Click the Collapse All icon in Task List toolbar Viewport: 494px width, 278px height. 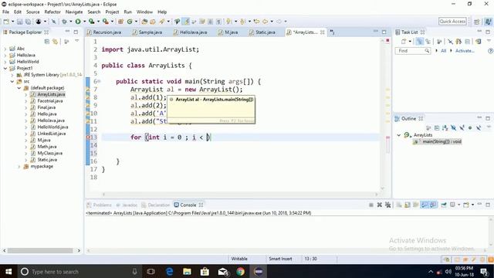[468, 41]
